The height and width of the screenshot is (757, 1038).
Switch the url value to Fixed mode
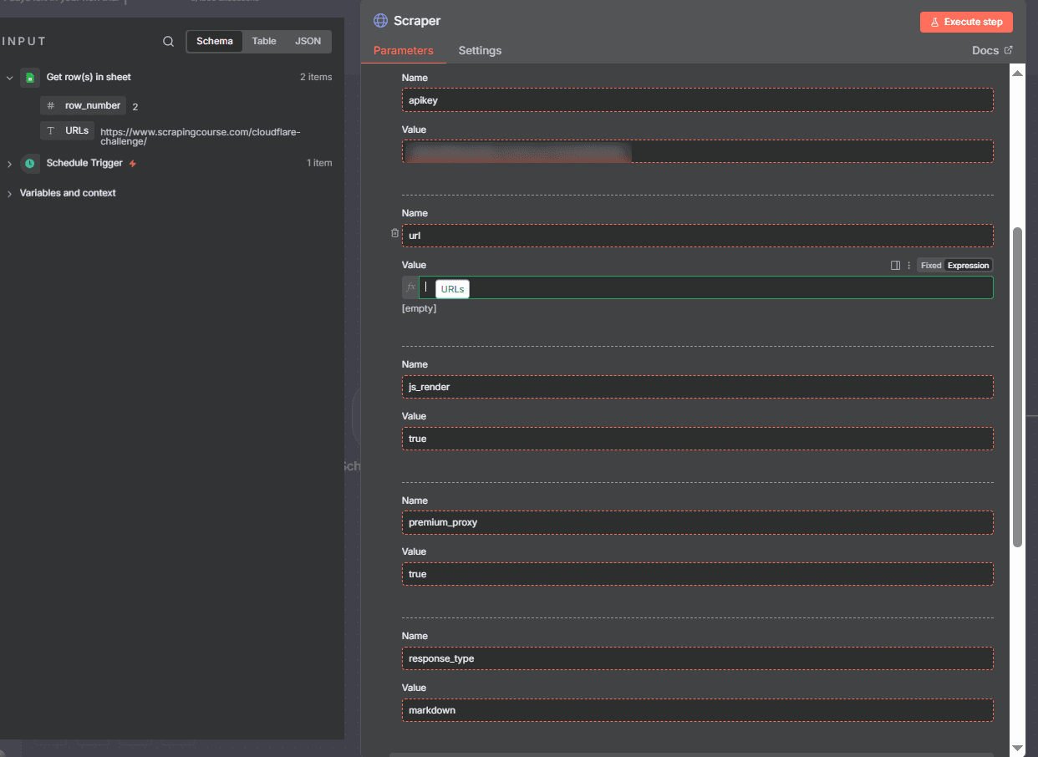pos(931,265)
